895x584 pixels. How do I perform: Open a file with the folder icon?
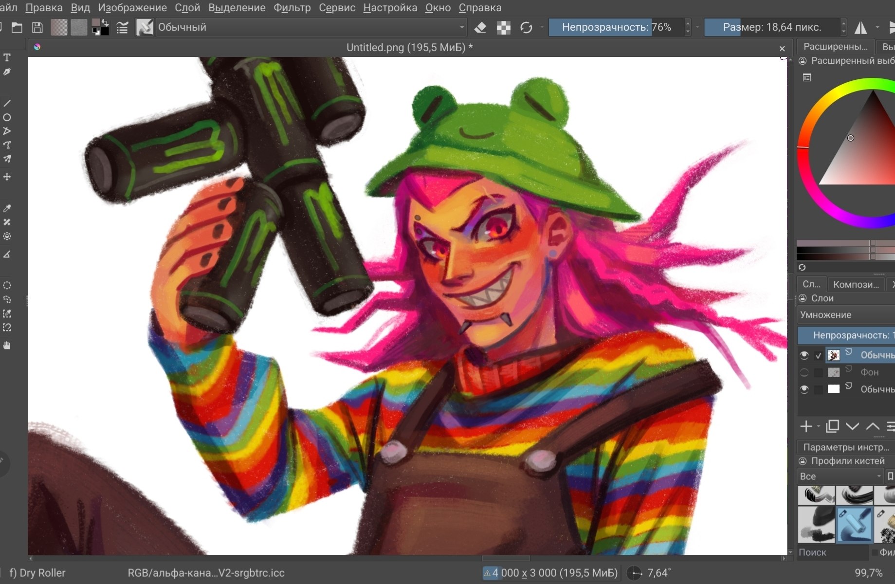(17, 27)
